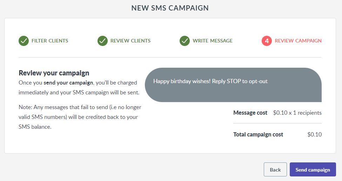The image size is (342, 181).
Task: Click the Total campaign cost label
Action: [258, 135]
